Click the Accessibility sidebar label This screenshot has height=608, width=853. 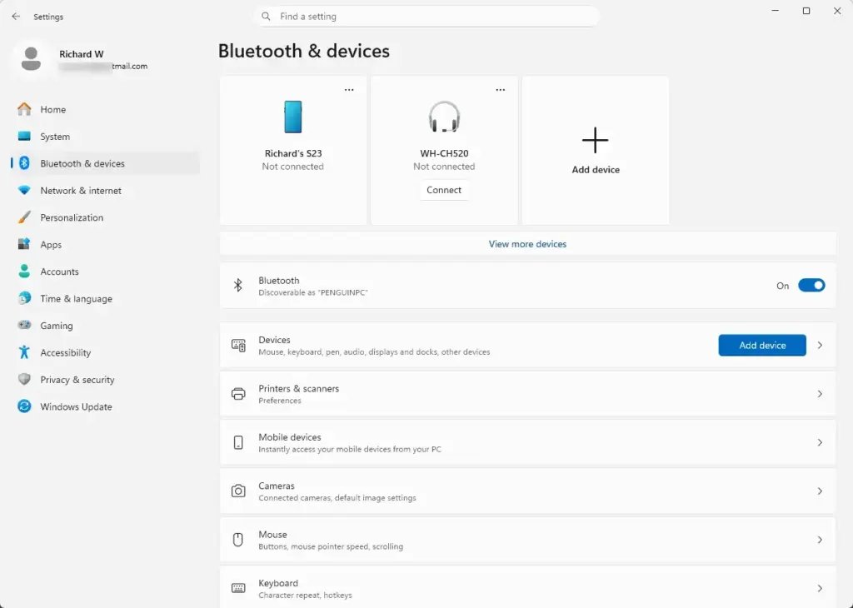point(65,352)
